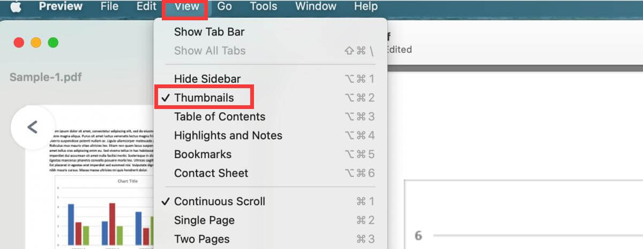Screen dimensions: 643x249
Task: Open the Go menu
Action: 225,7
